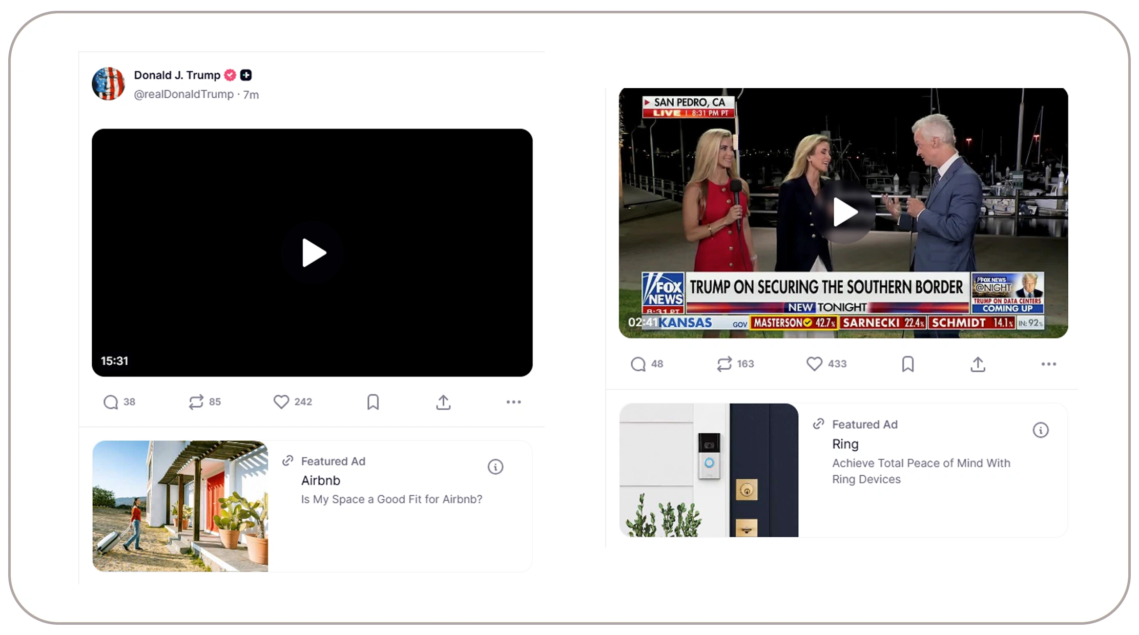Click the link icon on the Airbnb ad
Viewport: 1139px width, 635px height.
tap(288, 461)
